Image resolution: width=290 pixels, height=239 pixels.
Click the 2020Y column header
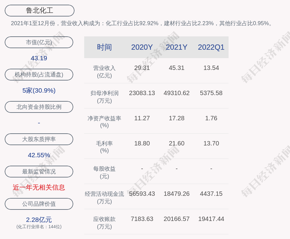142,47
